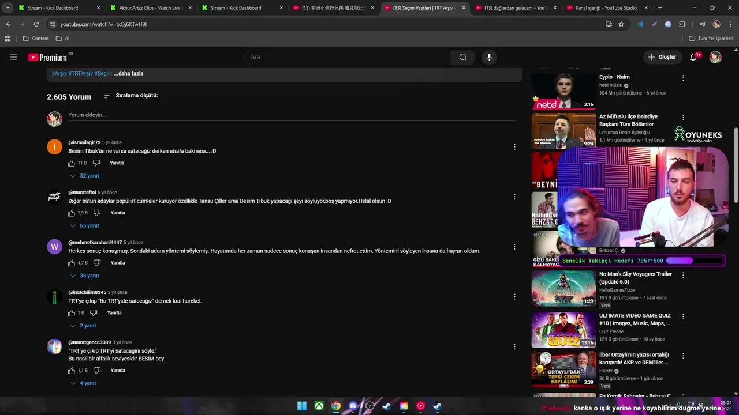This screenshot has width=739, height=415.
Task: Bookmark this page with star icon
Action: point(621,24)
